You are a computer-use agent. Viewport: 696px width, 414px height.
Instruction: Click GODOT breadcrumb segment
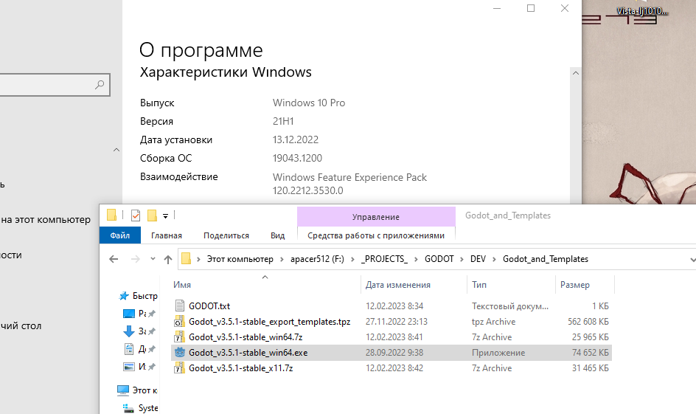pos(439,259)
